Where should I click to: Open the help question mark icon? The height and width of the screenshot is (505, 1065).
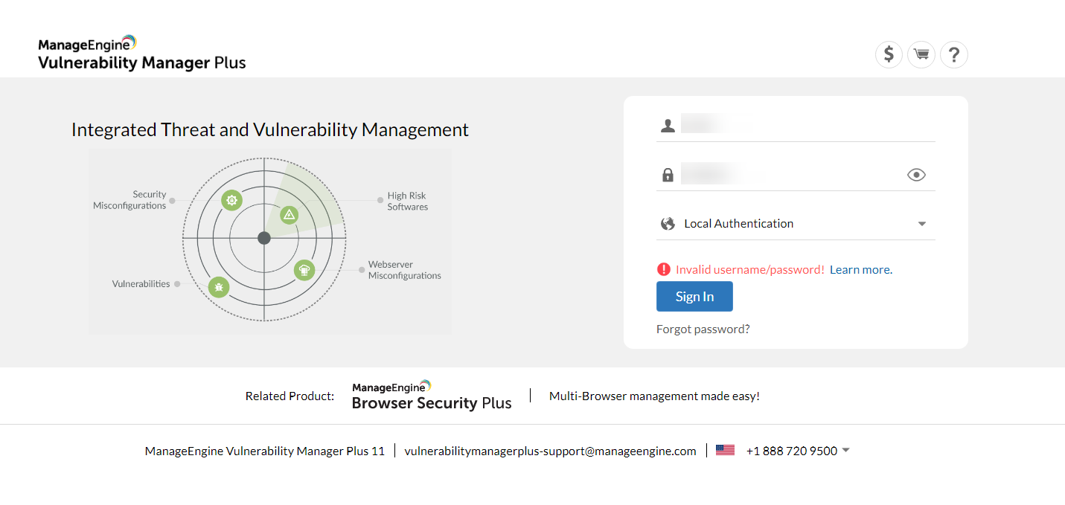coord(954,54)
